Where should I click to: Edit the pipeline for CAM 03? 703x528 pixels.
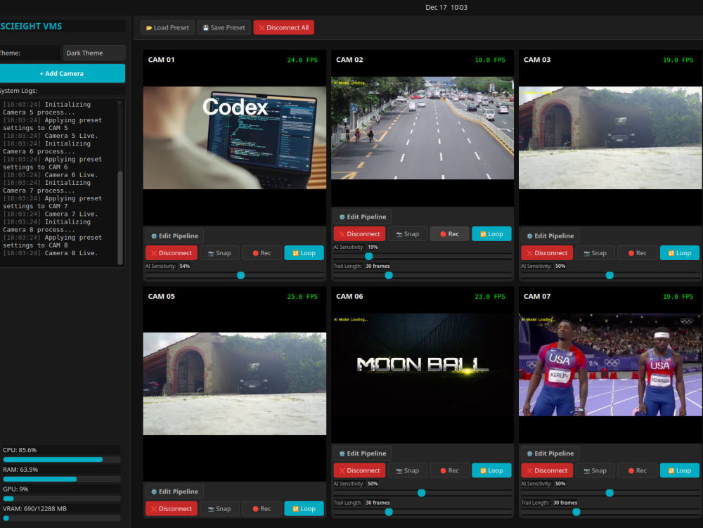[x=550, y=236]
